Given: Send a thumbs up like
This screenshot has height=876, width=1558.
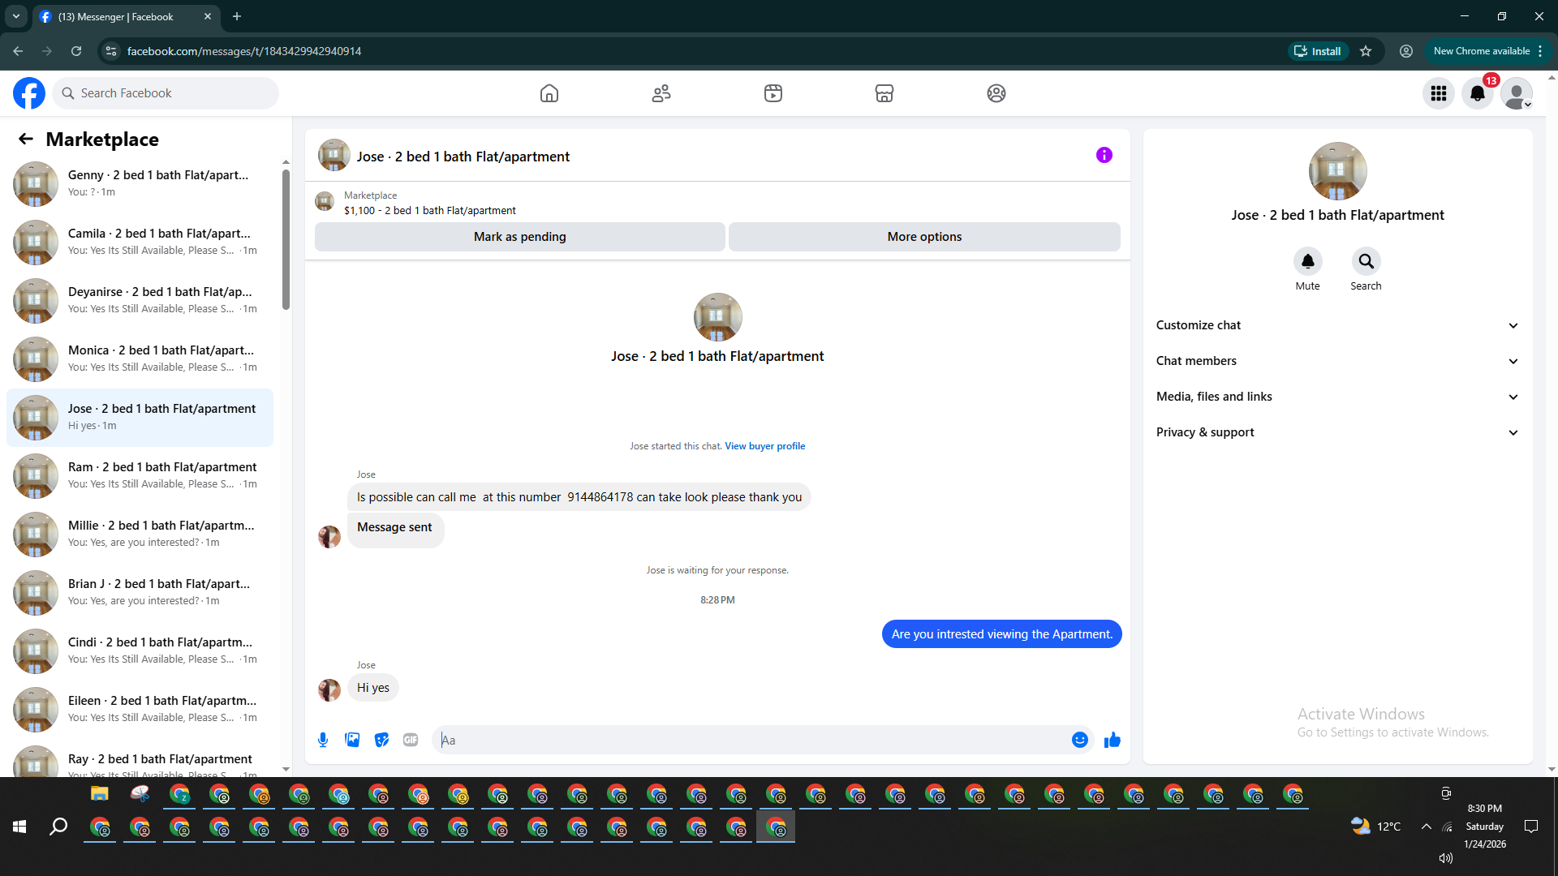Looking at the screenshot, I should pos(1112,740).
